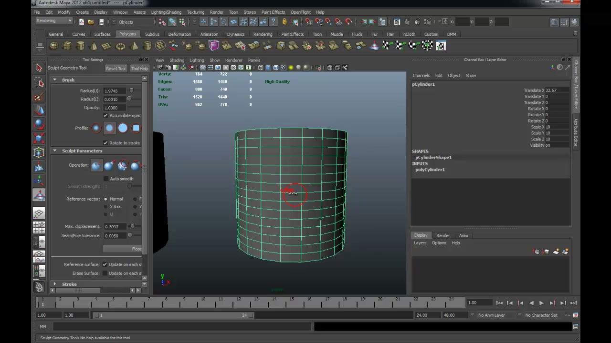Select pCylinderShape1 in Channel Box
Viewport: 611px width, 343px height.
(x=433, y=157)
